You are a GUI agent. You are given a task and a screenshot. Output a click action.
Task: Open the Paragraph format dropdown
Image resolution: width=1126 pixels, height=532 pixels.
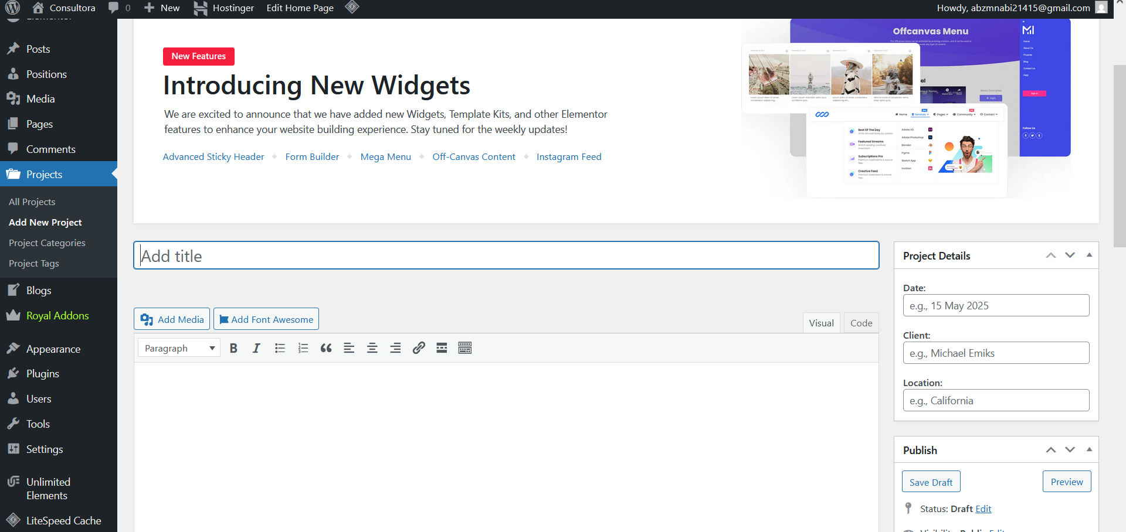pyautogui.click(x=178, y=347)
